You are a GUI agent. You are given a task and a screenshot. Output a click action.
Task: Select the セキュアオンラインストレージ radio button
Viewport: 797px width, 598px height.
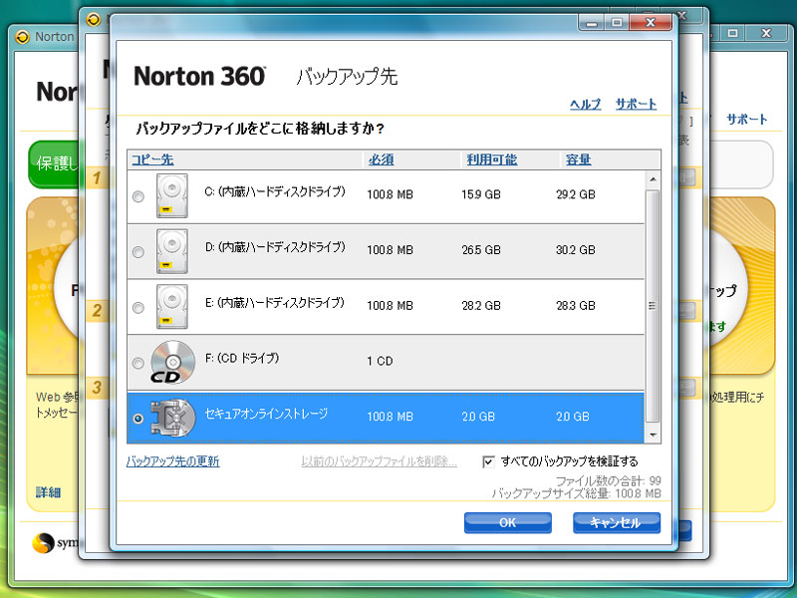[137, 418]
